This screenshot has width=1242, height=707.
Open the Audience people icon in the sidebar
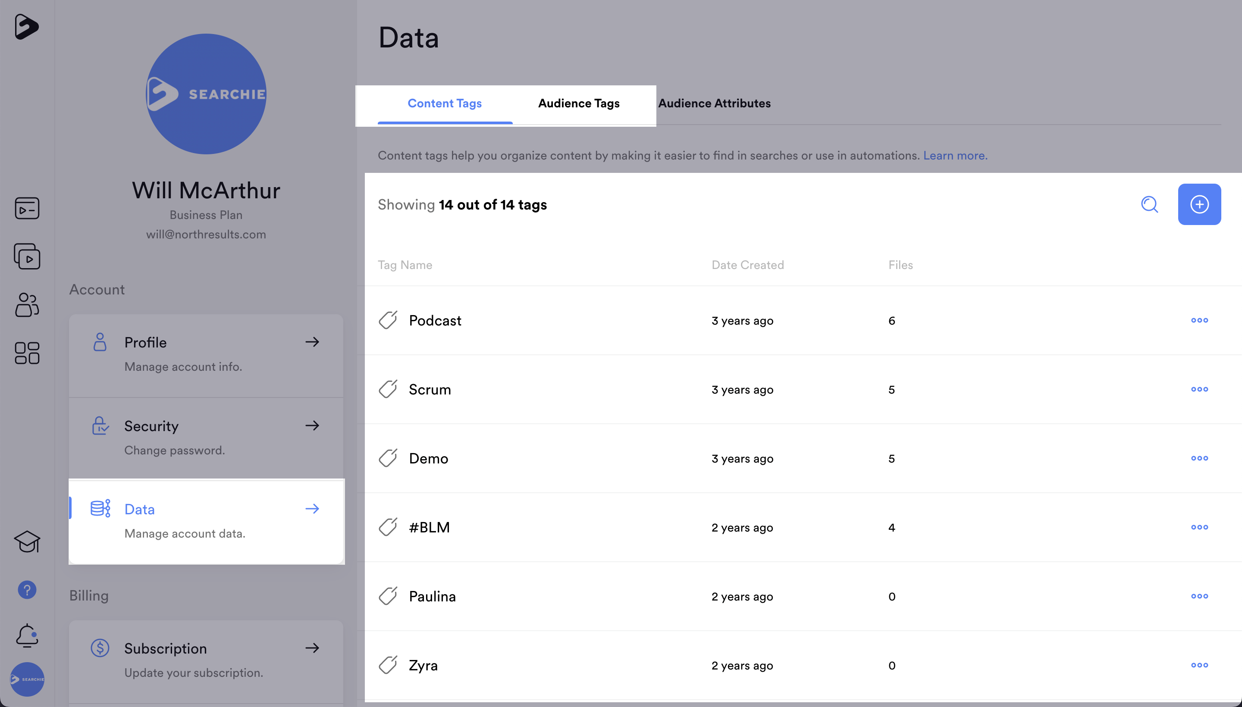(x=27, y=305)
